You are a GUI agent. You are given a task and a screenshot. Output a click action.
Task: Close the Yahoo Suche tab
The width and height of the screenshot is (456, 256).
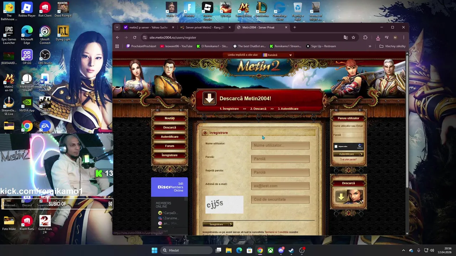173,27
